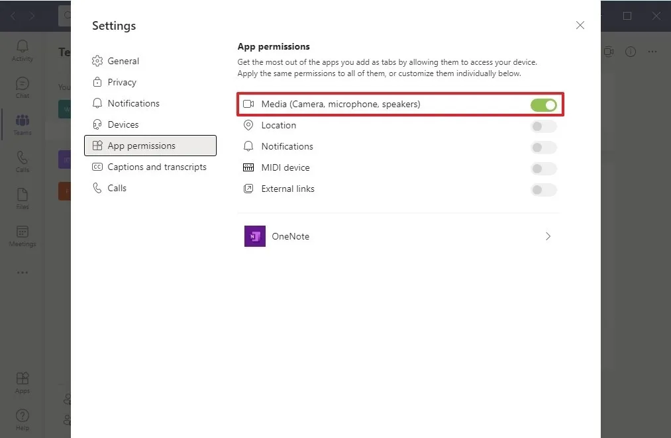The width and height of the screenshot is (671, 438).
Task: Open the Notifications settings section
Action: point(150,103)
